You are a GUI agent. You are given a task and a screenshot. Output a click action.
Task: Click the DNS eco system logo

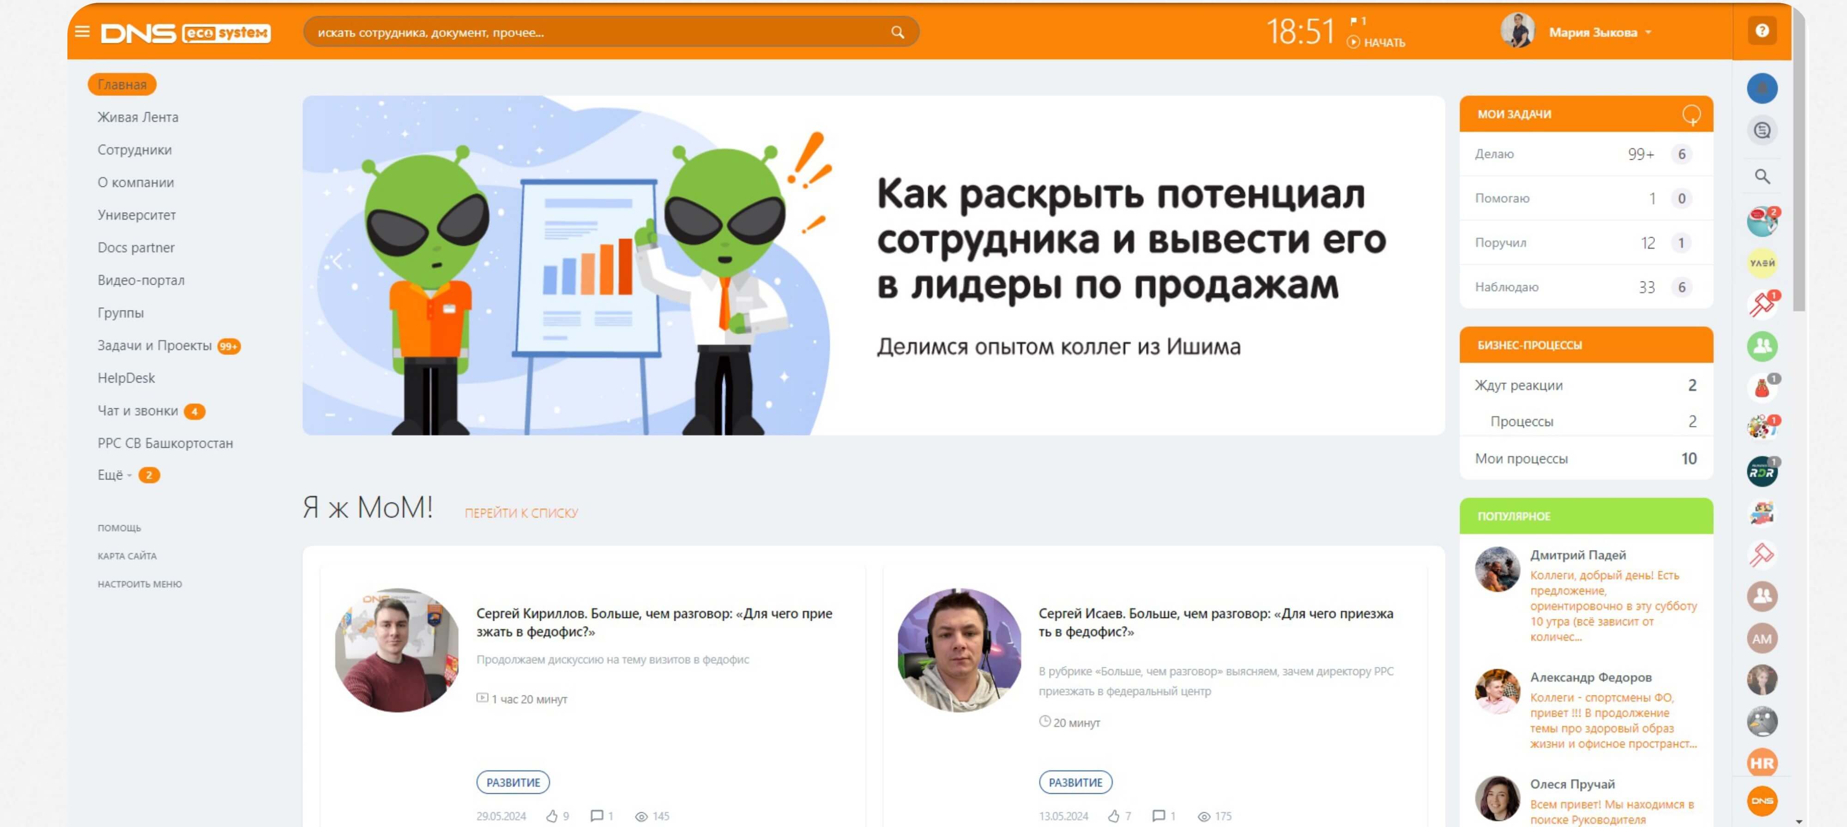click(x=186, y=33)
